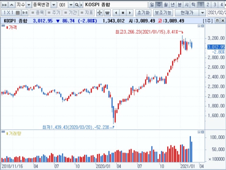
Task: Click the 거래량 legend label
Action: pyautogui.click(x=14, y=134)
